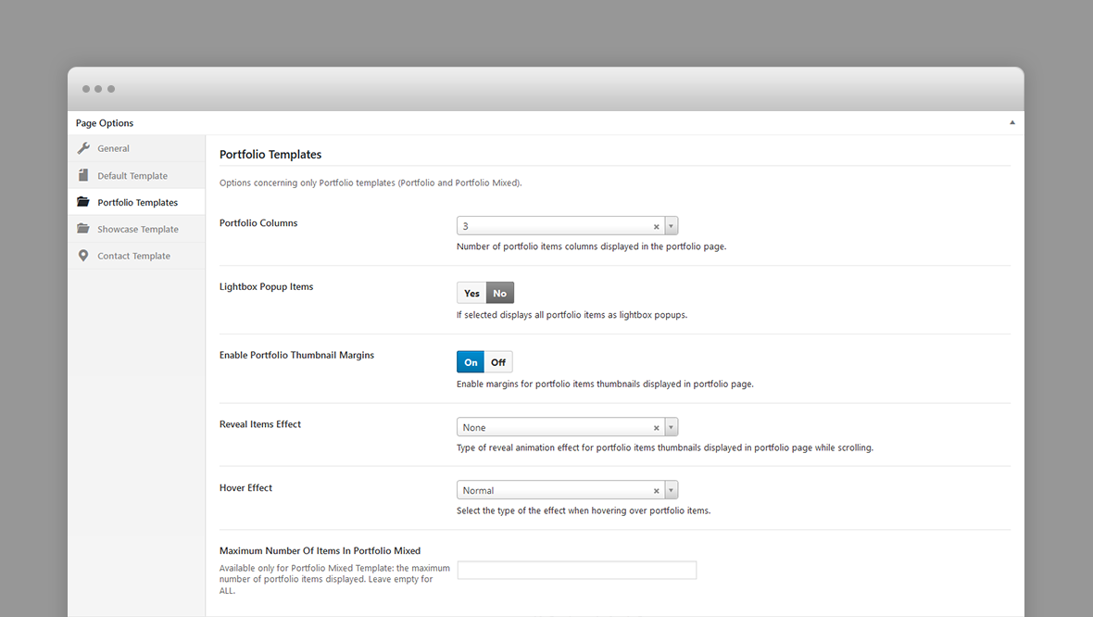
Task: Click the Hover Effect label
Action: [x=245, y=487]
